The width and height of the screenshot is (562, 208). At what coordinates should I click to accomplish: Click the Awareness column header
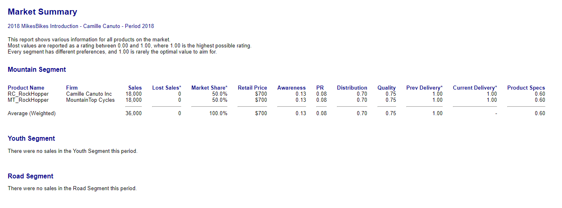pos(291,88)
